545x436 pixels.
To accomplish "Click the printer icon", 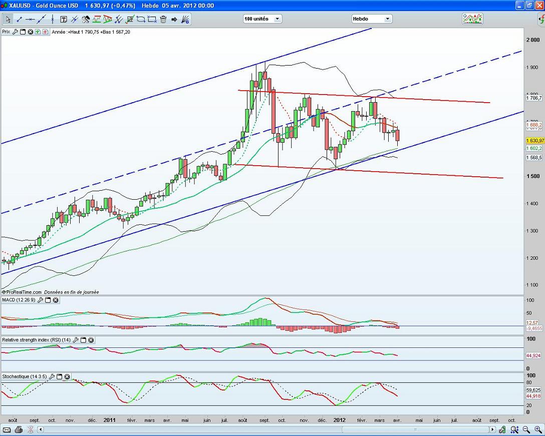I will (x=19, y=430).
